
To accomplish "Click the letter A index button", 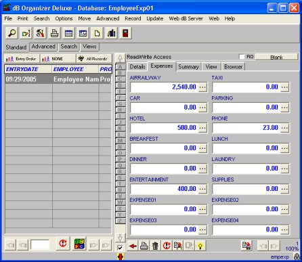I will pos(120,67).
